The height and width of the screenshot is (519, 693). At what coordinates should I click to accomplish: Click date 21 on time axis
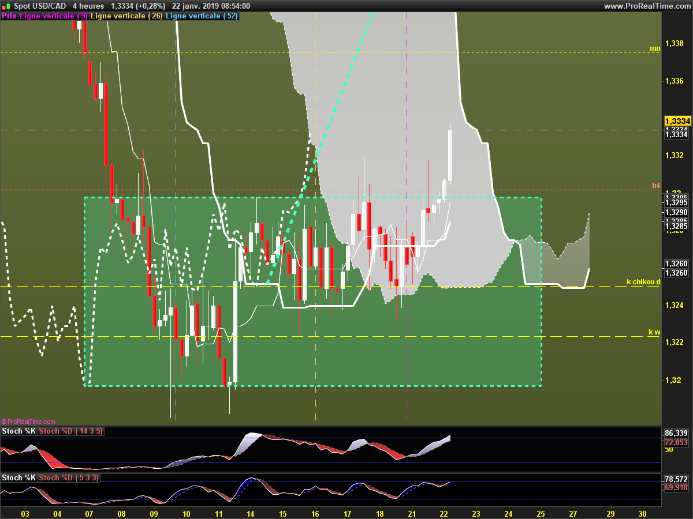412,513
